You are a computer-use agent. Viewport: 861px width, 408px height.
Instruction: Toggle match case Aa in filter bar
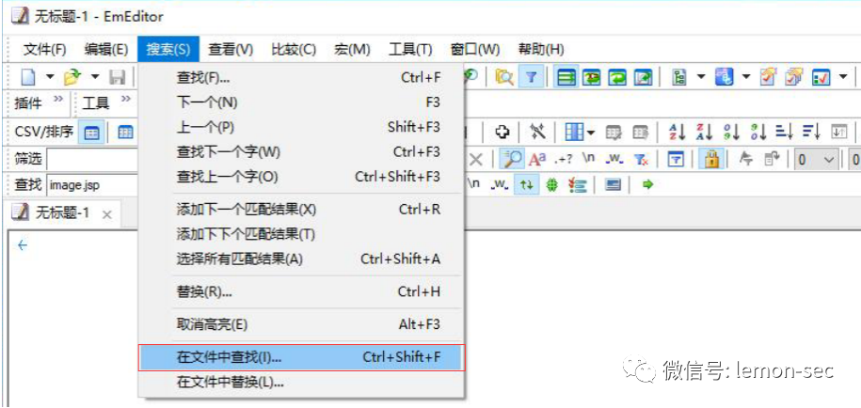coord(537,160)
